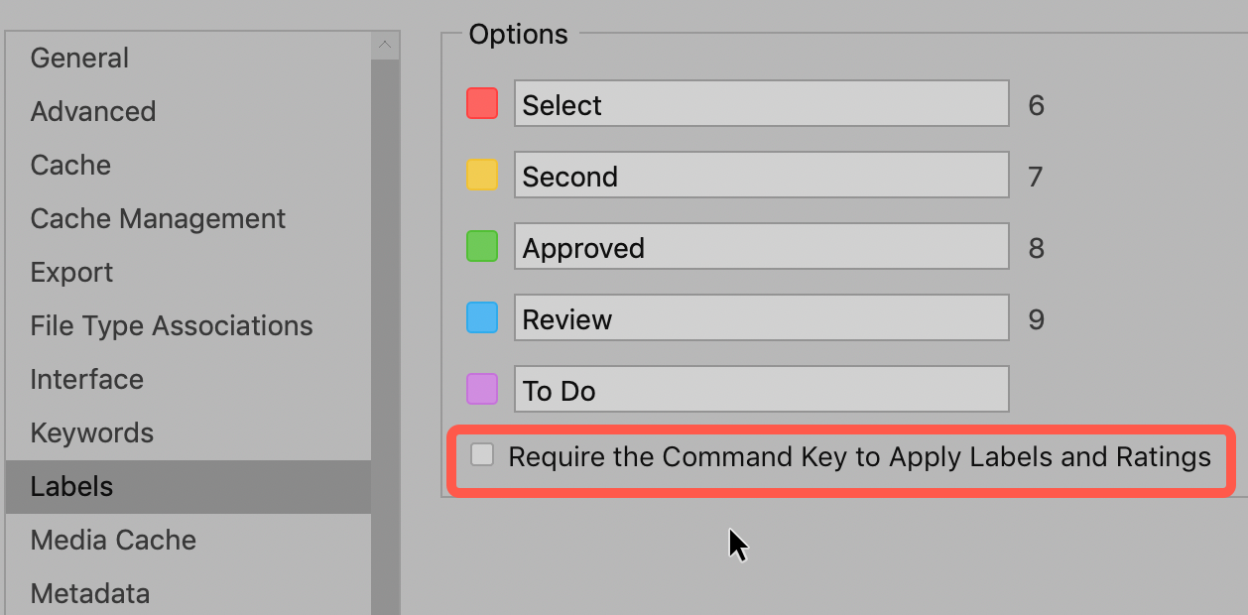Click the To Do label text field
Viewport: 1248px width, 615px height.
point(761,389)
